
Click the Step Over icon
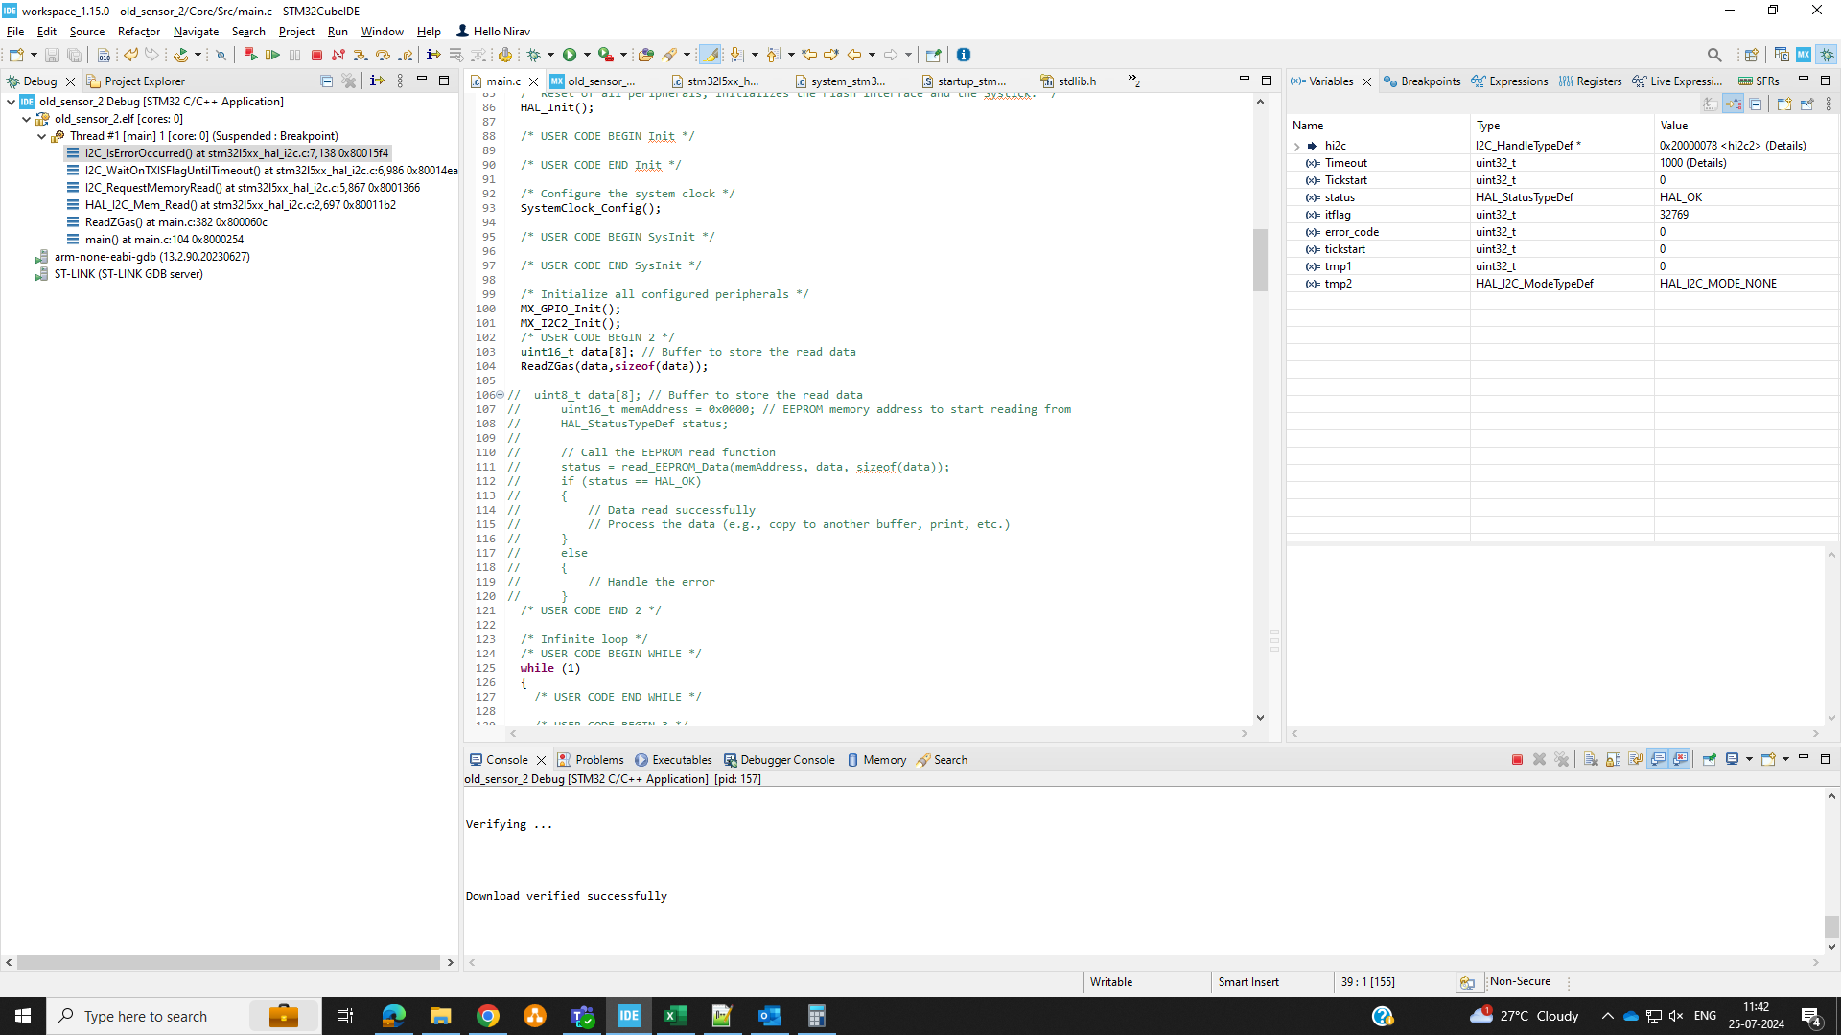point(383,55)
